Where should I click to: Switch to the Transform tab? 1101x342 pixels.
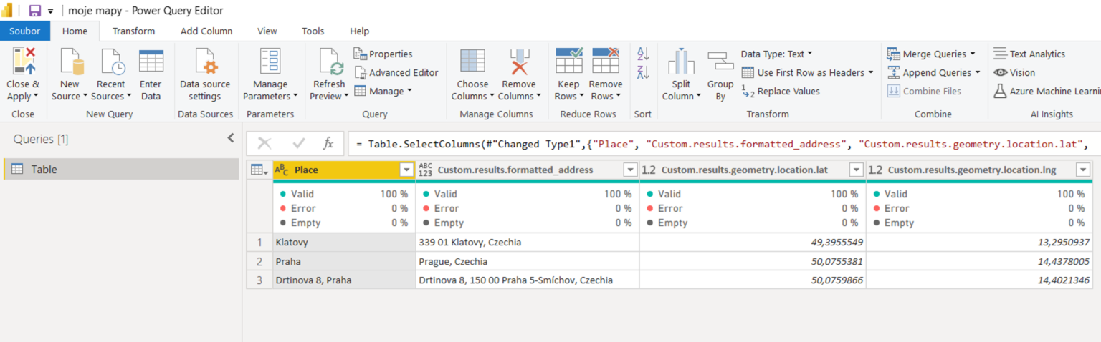click(x=133, y=31)
